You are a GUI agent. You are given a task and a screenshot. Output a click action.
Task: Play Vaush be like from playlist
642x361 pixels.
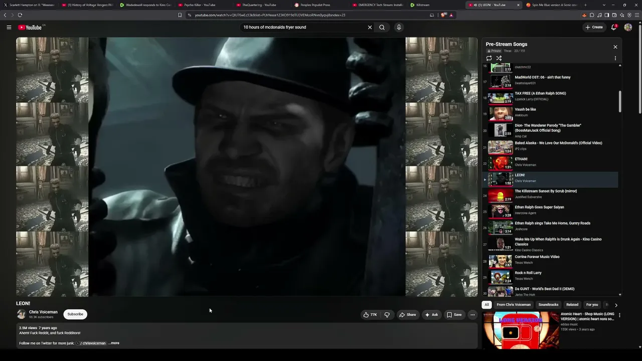coord(551,112)
